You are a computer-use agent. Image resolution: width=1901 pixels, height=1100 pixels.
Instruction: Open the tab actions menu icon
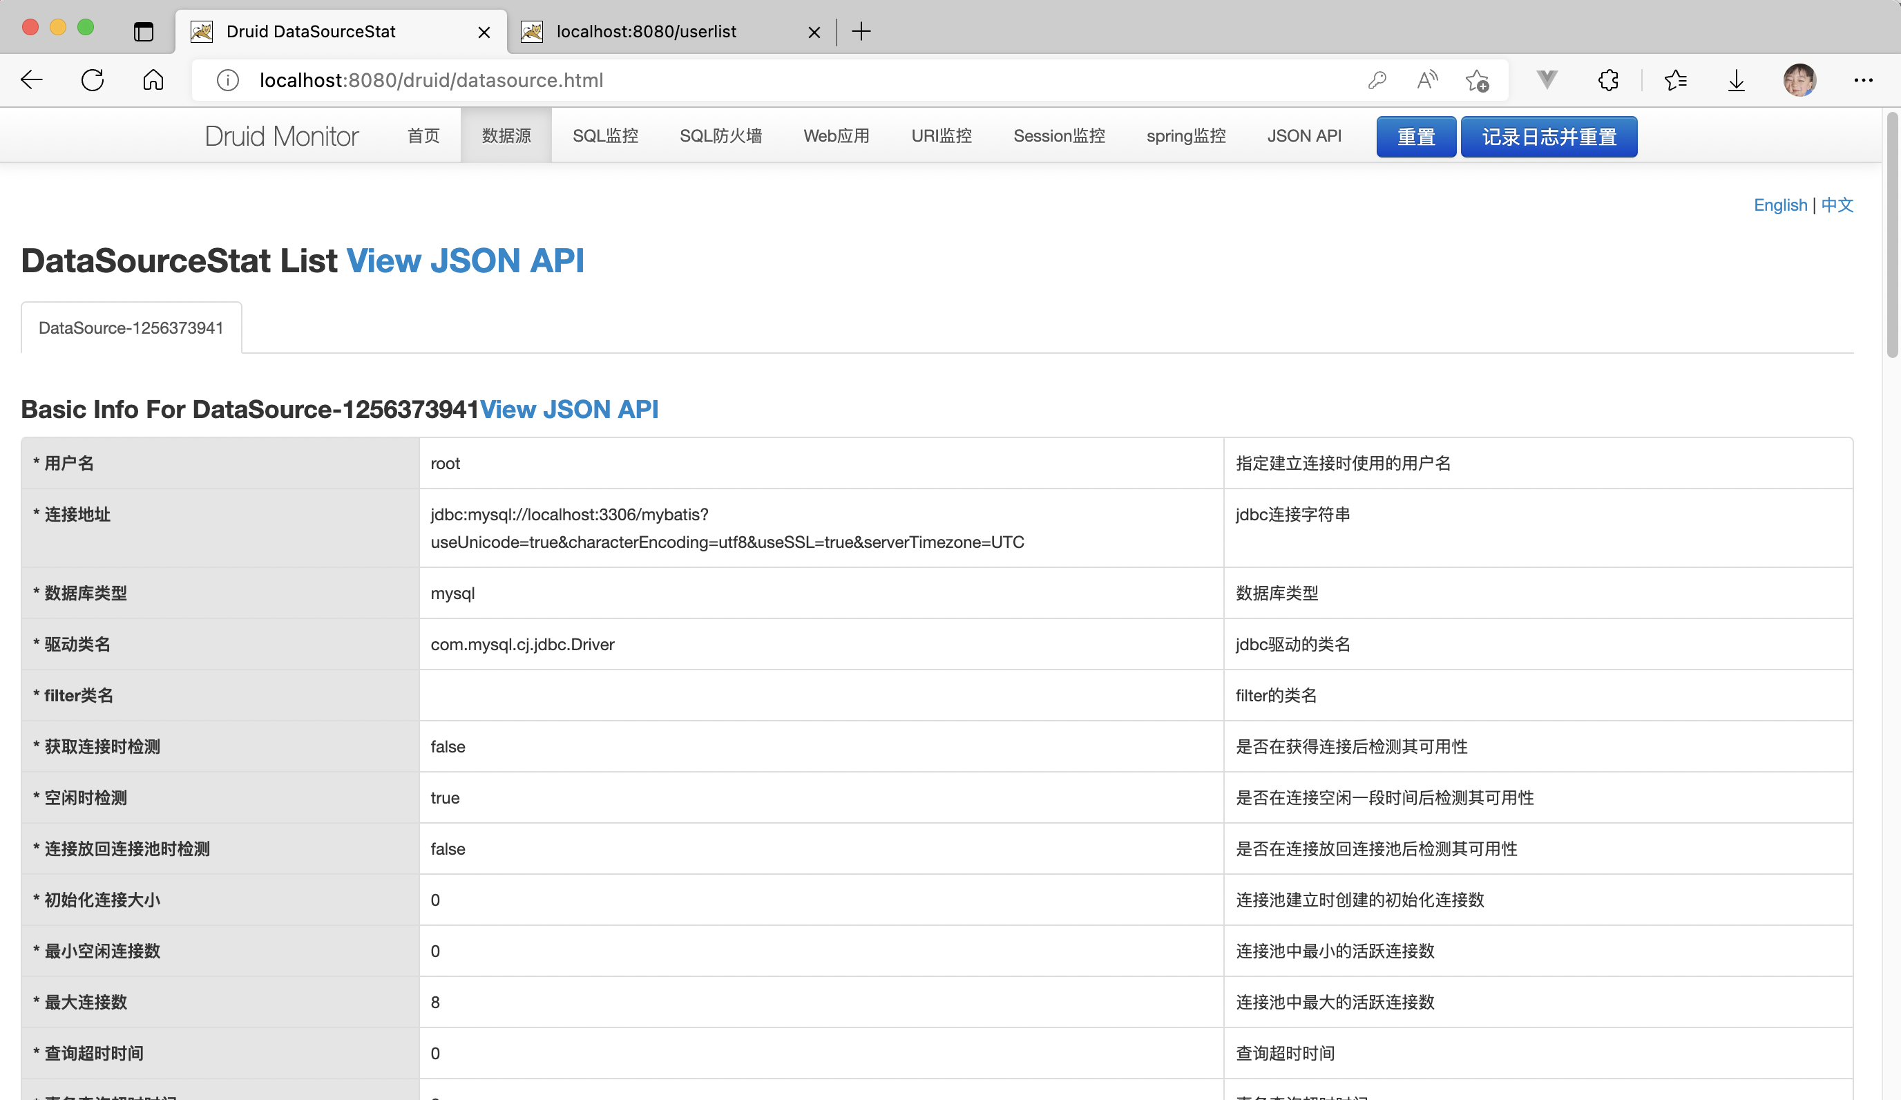pyautogui.click(x=143, y=32)
